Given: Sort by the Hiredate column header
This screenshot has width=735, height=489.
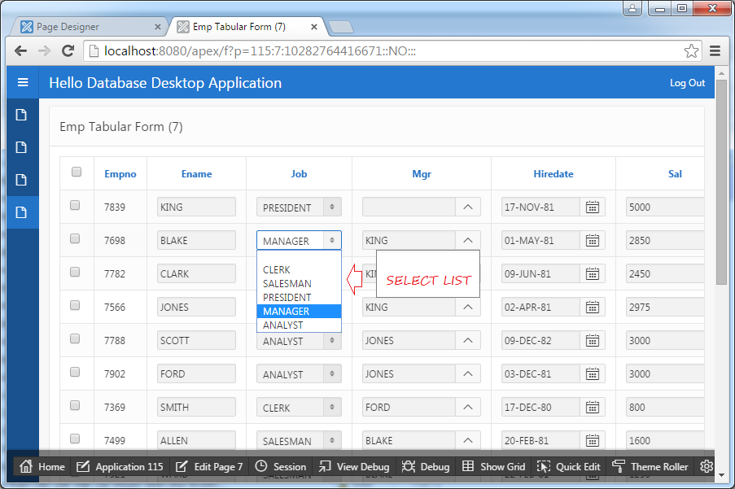Looking at the screenshot, I should pos(553,174).
